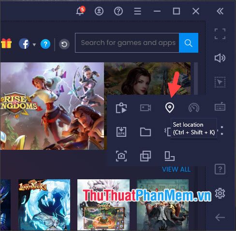Open the media folder icon
236x231 pixels.
[x=146, y=132]
